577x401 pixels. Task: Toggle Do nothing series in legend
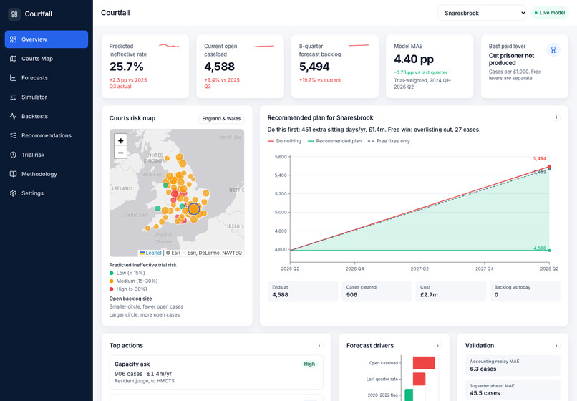(x=284, y=141)
